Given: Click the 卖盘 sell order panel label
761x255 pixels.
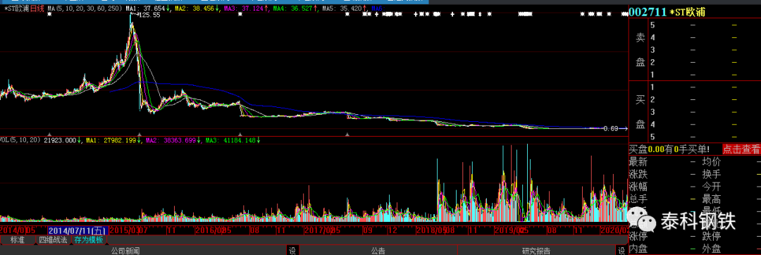Looking at the screenshot, I should click(x=640, y=50).
